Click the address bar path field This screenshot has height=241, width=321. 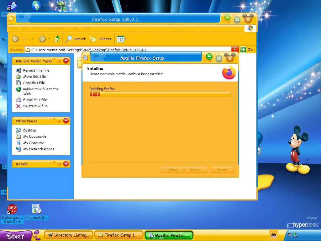tap(128, 50)
